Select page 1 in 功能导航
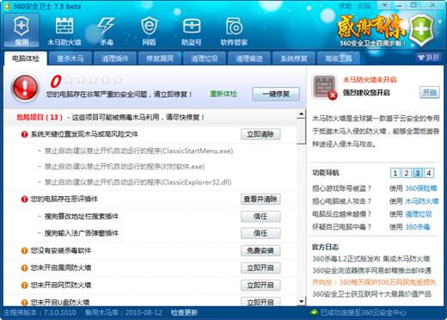Viewport: 447px width, 320px height. (x=395, y=173)
